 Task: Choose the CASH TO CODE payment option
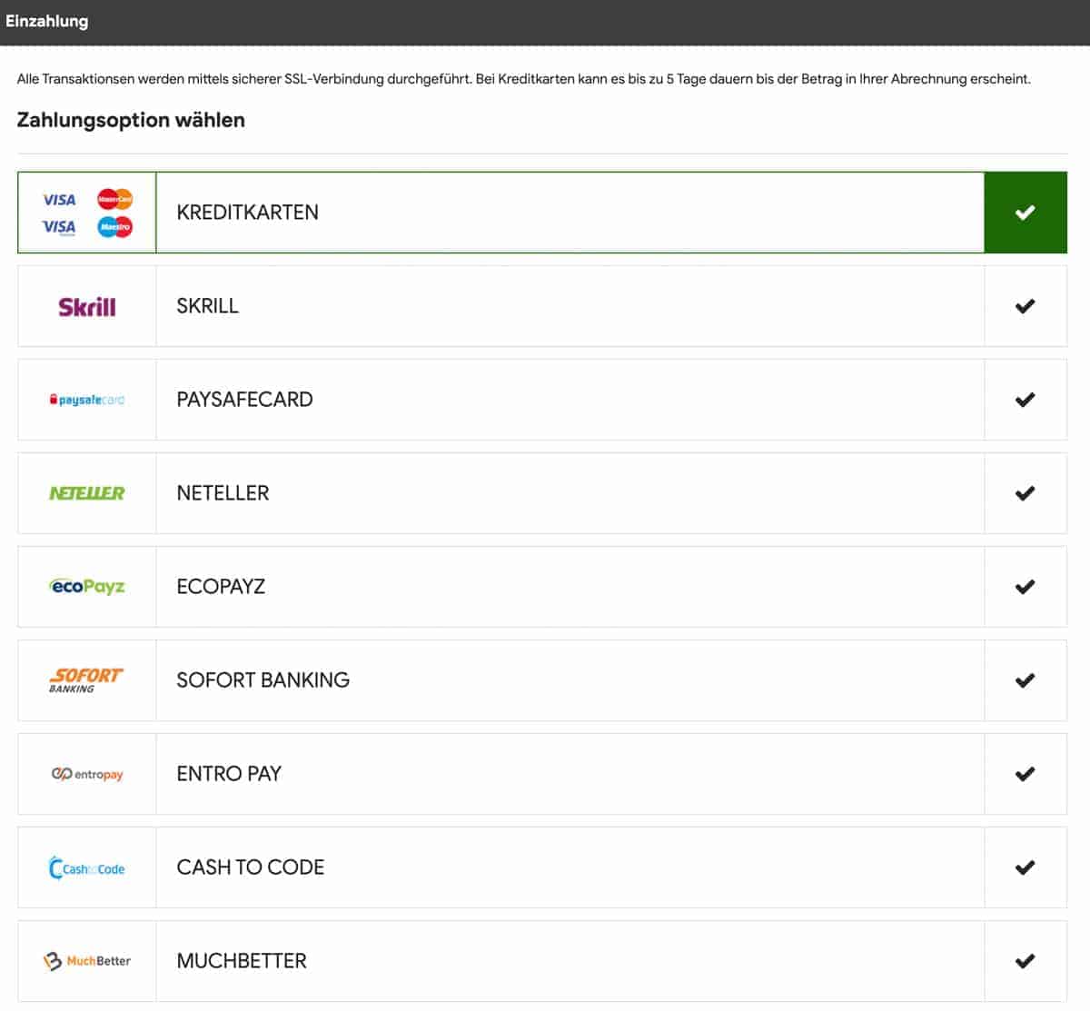point(542,867)
